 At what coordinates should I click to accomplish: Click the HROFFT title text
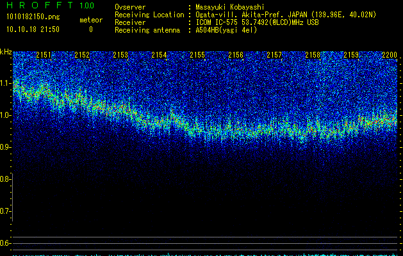pos(40,5)
